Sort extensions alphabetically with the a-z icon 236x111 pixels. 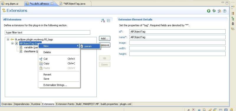point(103,20)
